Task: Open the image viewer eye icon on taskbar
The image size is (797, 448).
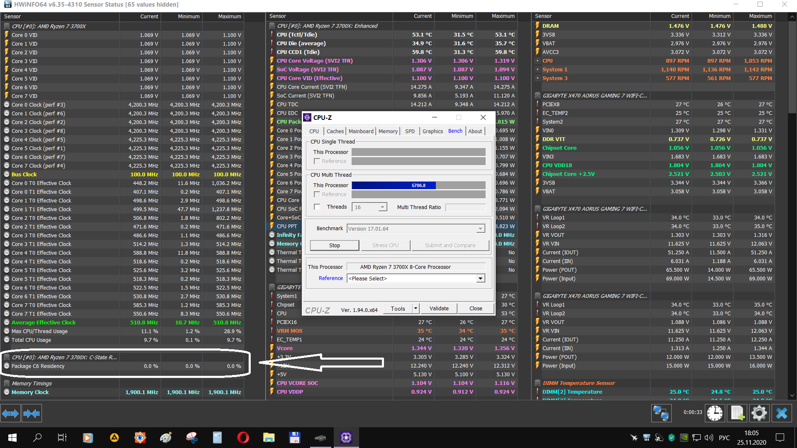Action: [140, 438]
